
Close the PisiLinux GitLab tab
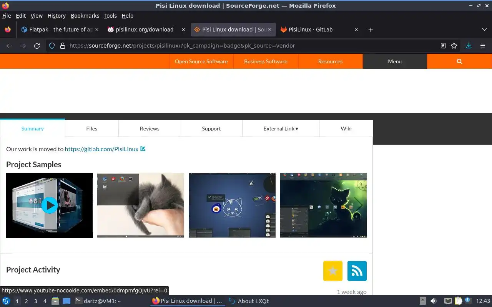coord(356,30)
